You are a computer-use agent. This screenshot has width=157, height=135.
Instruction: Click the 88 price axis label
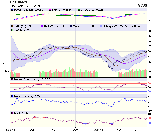click(149, 31)
